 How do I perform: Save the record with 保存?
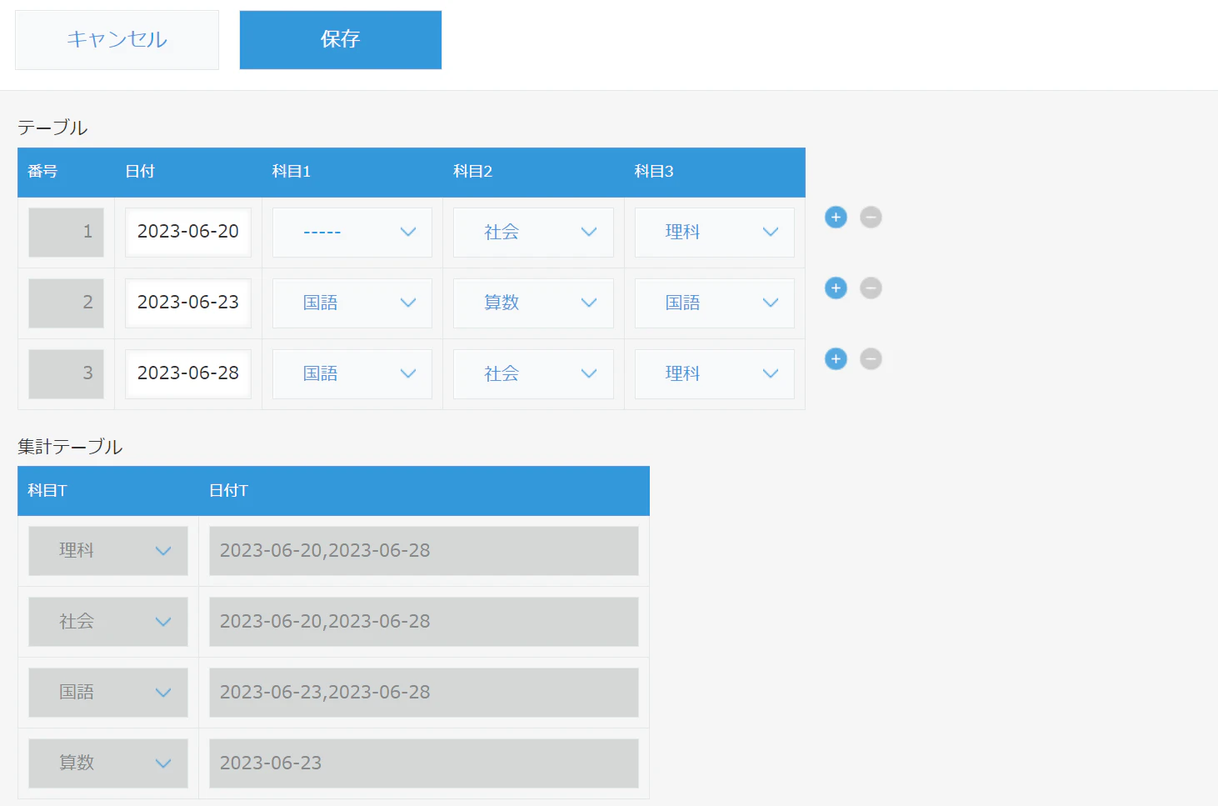[341, 40]
